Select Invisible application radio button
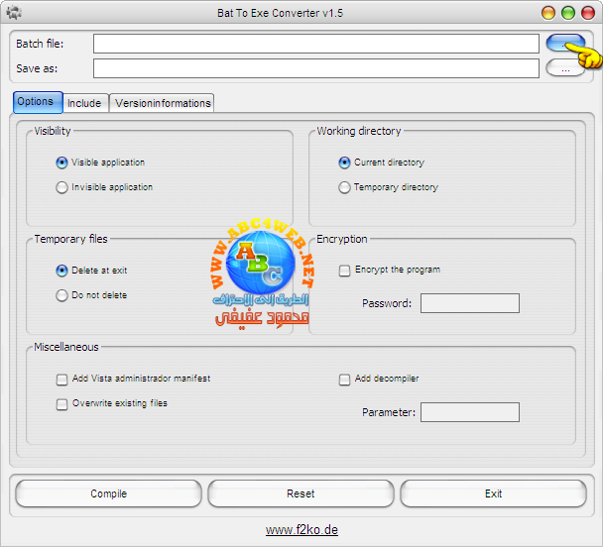Viewport: 603px width, 547px height. (x=62, y=187)
